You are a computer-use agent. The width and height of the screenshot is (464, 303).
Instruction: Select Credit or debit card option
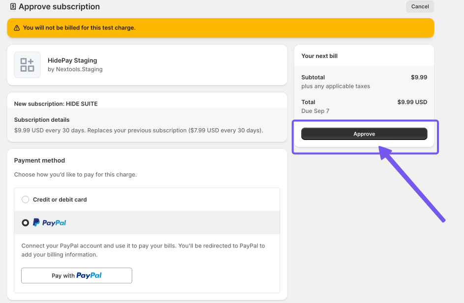[26, 200]
